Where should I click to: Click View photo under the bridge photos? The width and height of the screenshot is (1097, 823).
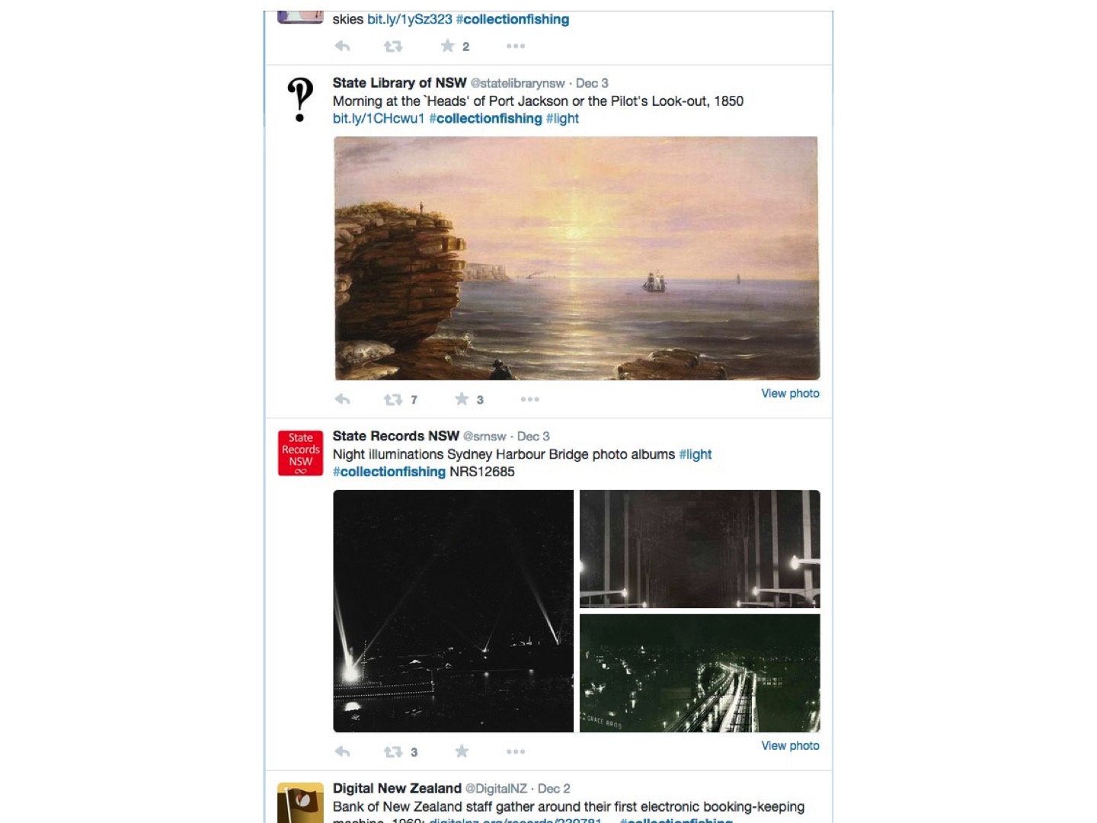[791, 746]
